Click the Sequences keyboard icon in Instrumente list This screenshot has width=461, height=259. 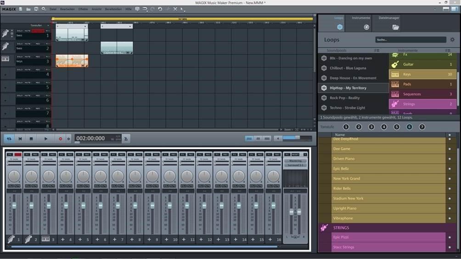point(395,94)
